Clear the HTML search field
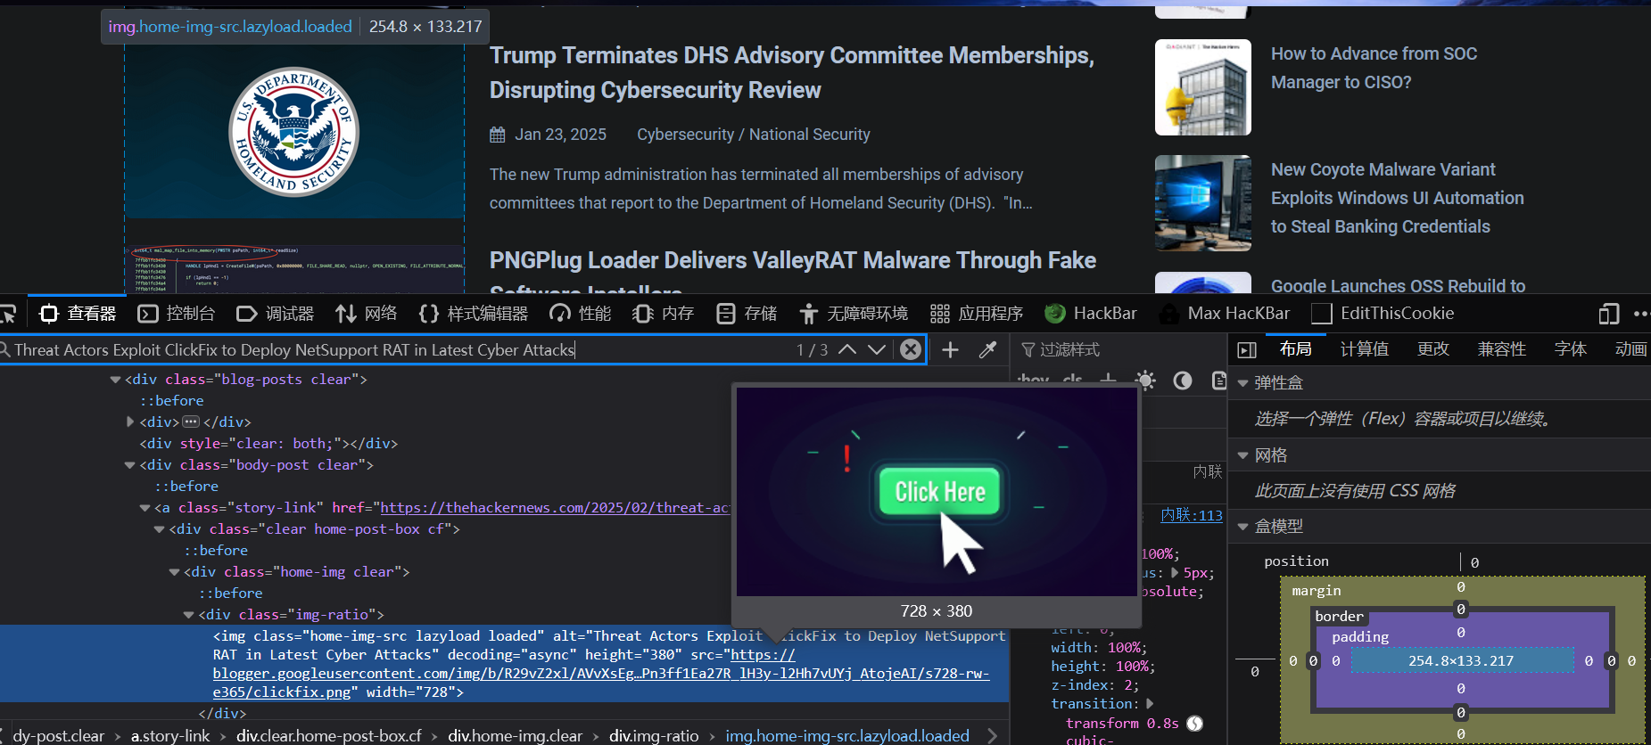This screenshot has width=1651, height=745. click(911, 349)
